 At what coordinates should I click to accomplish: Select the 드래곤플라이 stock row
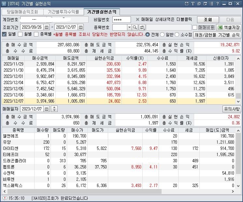[119, 161]
